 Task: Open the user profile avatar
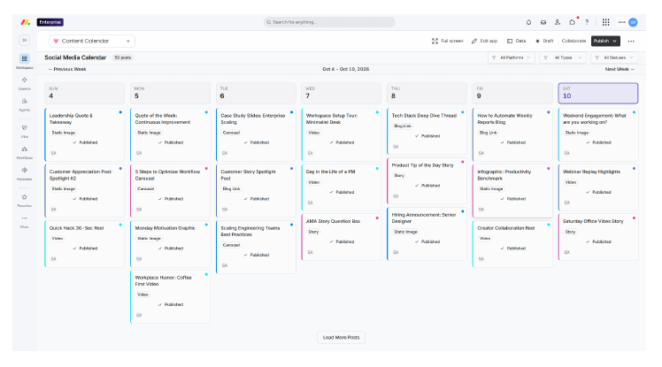633,22
